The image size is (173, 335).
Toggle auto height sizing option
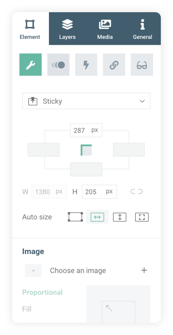[x=120, y=217]
